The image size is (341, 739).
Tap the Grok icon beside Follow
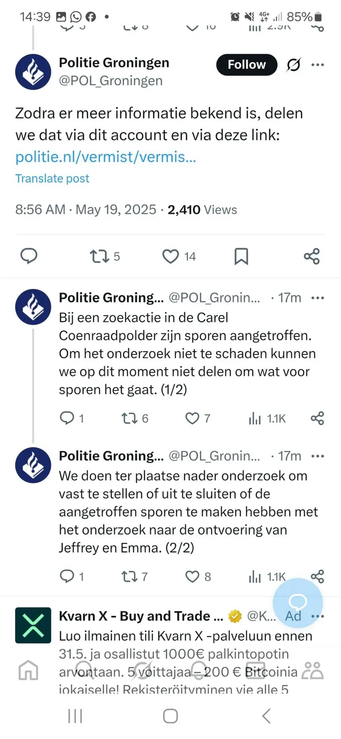coord(294,65)
